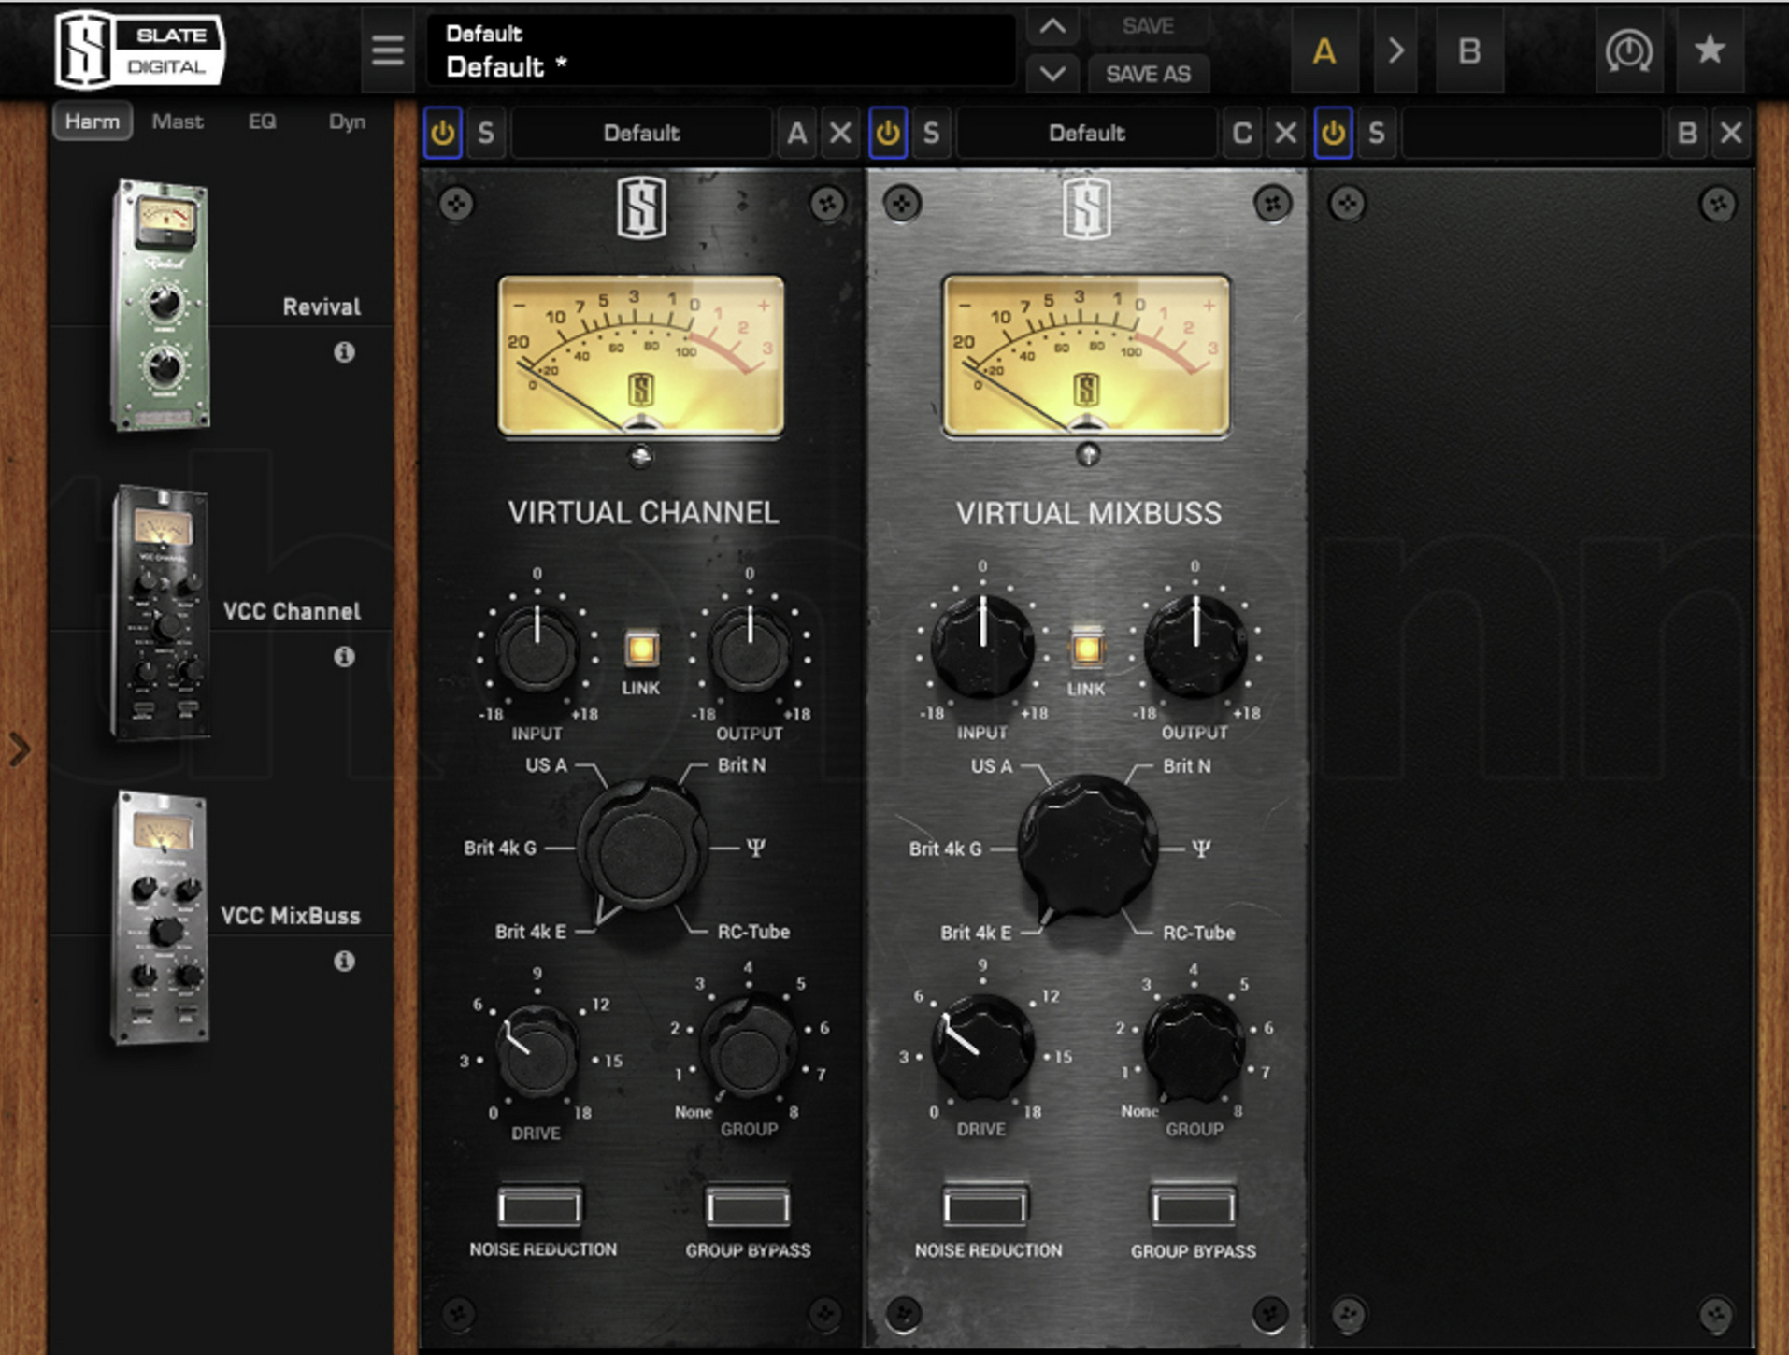Solo the Virtual Channel slot
This screenshot has width=1789, height=1355.
(x=486, y=133)
